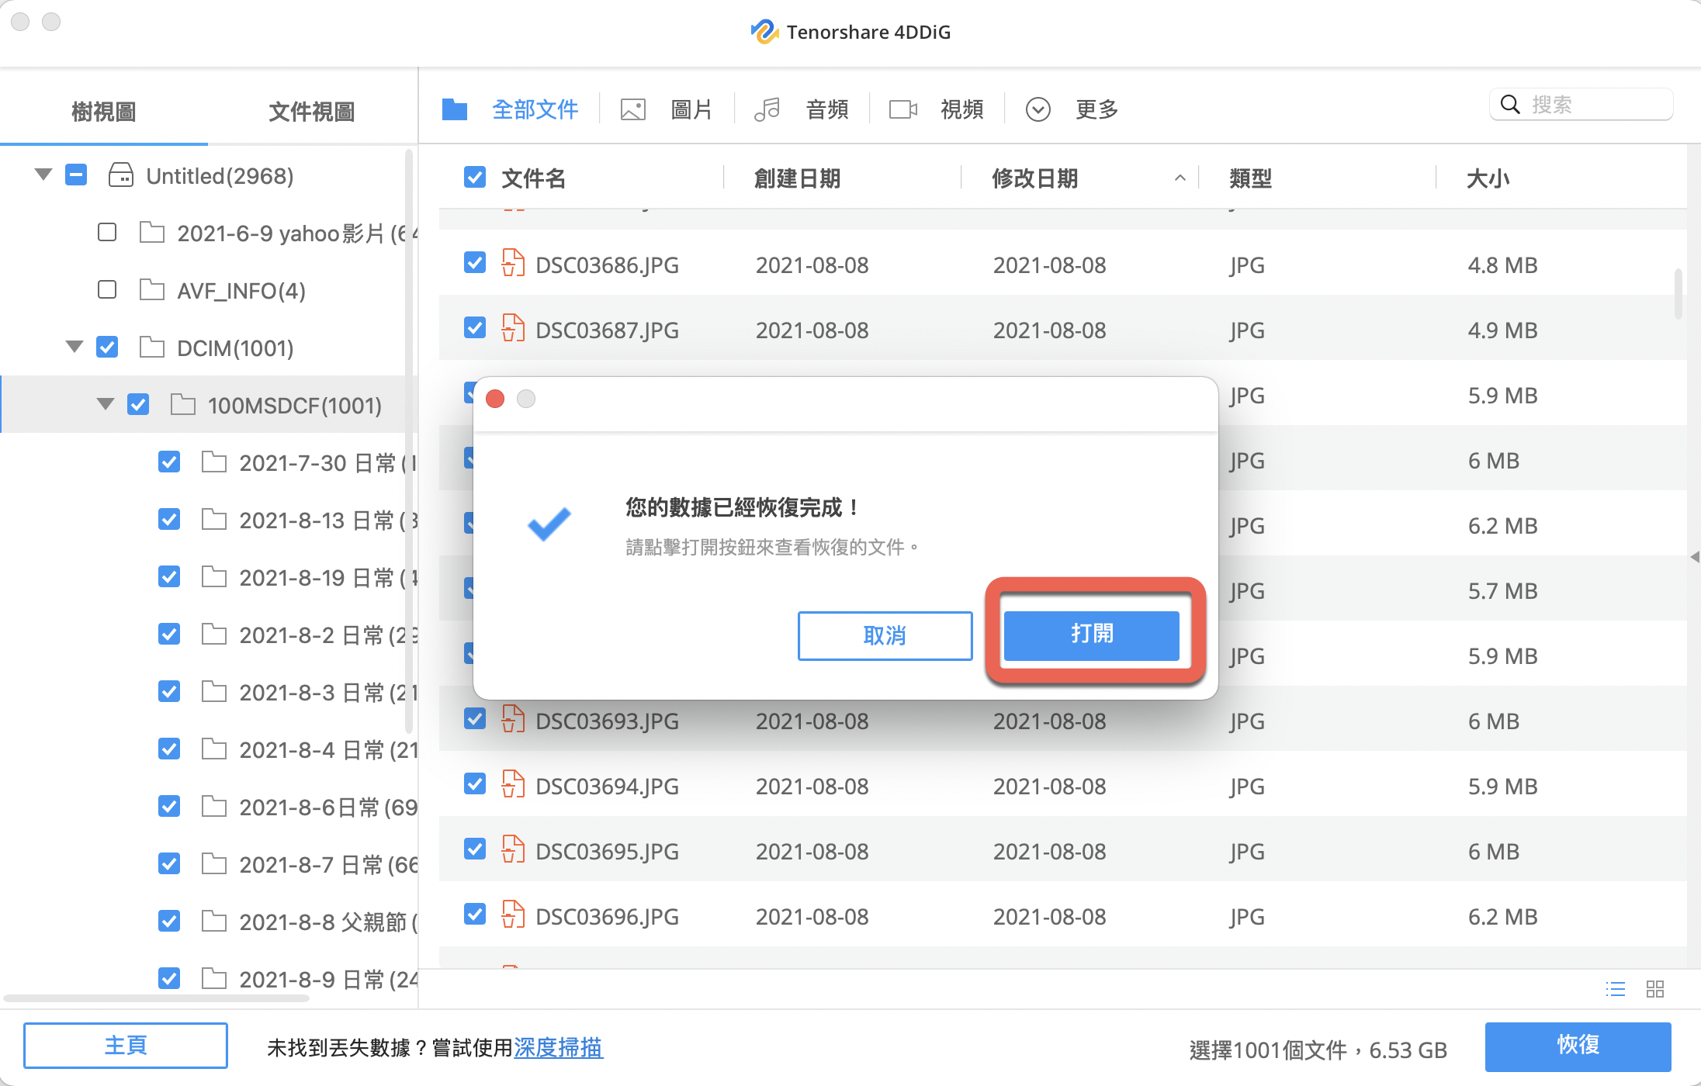
Task: Click the 打開 button in dialog
Action: (1091, 635)
